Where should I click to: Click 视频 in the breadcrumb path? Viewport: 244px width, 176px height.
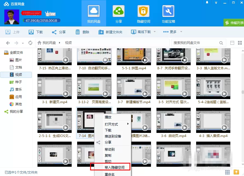coord(68,43)
